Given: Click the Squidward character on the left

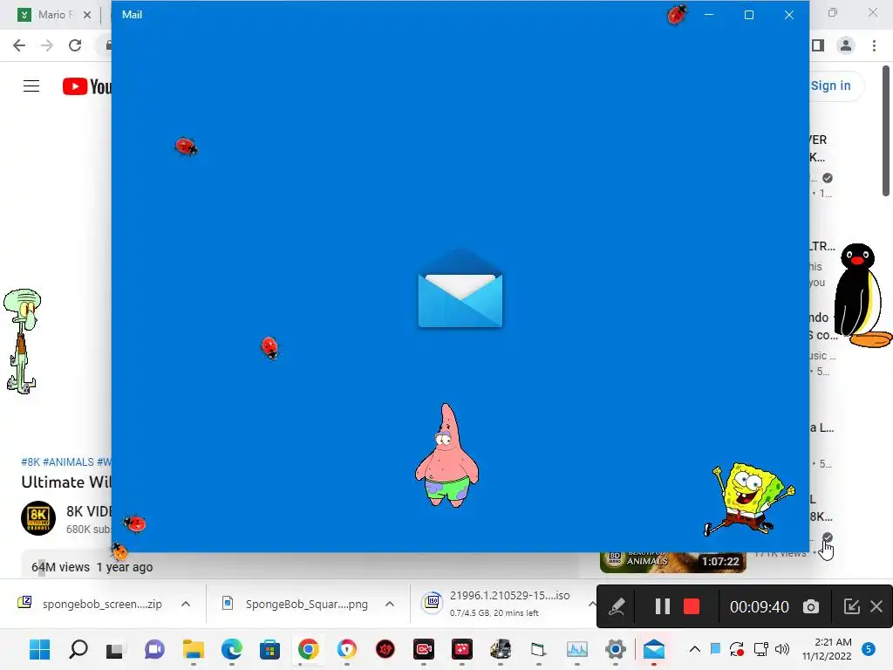Looking at the screenshot, I should click(22, 341).
